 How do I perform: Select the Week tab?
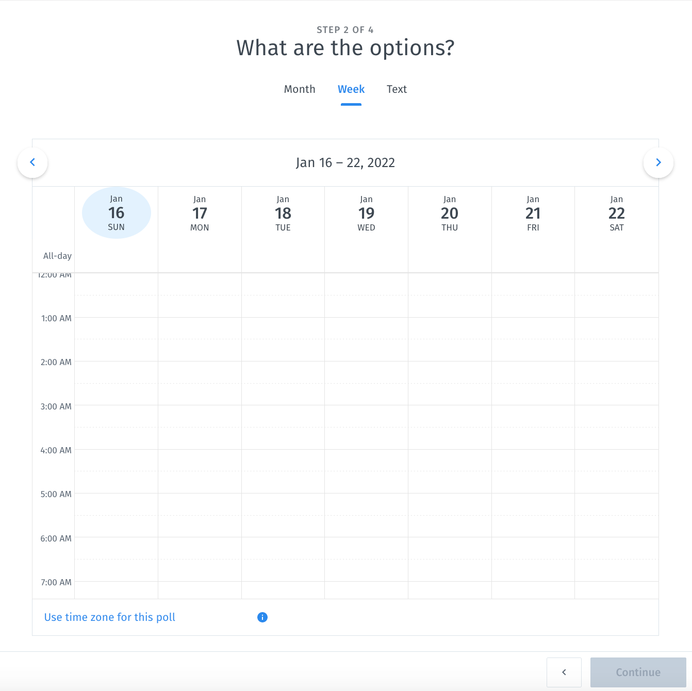[x=351, y=89]
